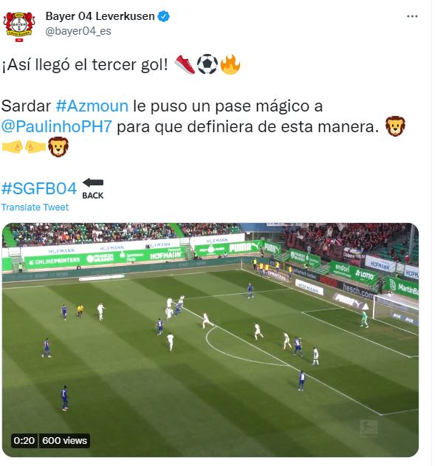Click the Bundesliga watermark in the video
The width and height of the screenshot is (443, 466).
(369, 428)
